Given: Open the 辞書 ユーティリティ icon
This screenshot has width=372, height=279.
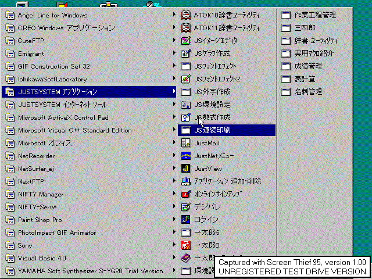Looking at the screenshot, I should (x=286, y=41).
